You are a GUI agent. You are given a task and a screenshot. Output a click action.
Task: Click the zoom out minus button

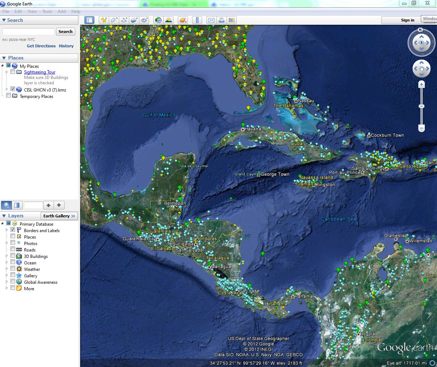coord(422,128)
